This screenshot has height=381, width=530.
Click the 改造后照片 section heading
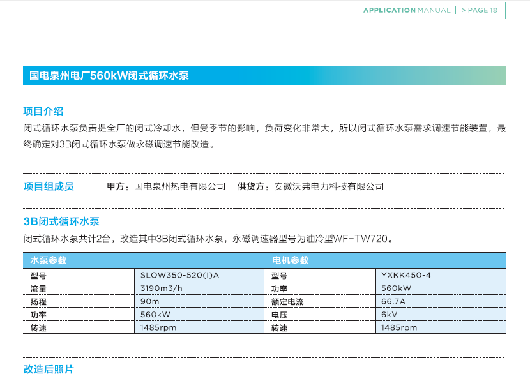point(49,370)
